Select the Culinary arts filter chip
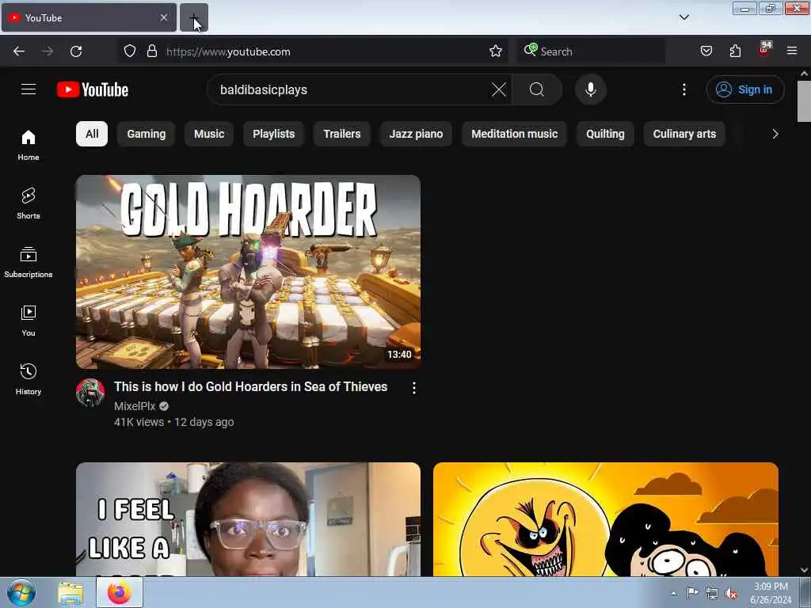The image size is (811, 608). pyautogui.click(x=684, y=134)
